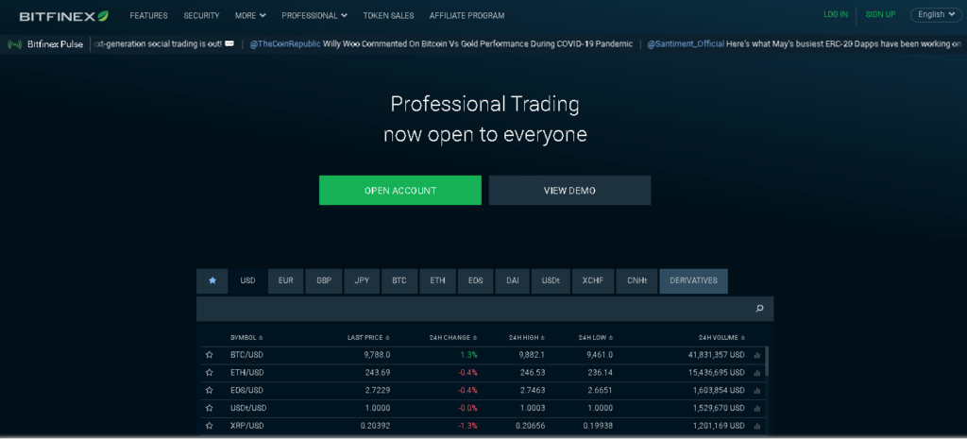Viewport: 967px width, 439px height.
Task: Click the -1.3% change for XRP/USD
Action: click(x=467, y=426)
